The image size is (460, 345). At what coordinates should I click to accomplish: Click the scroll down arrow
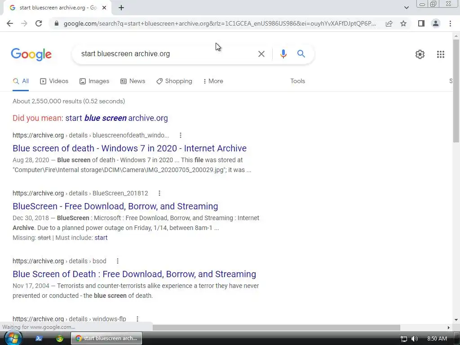pyautogui.click(x=456, y=320)
